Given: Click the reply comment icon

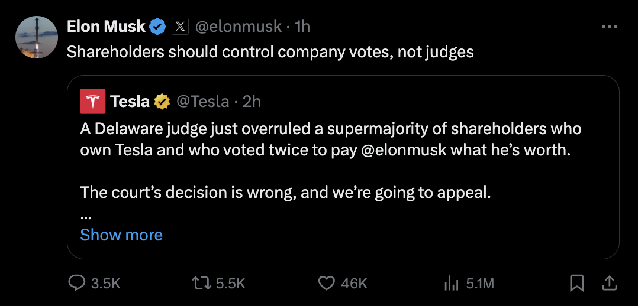Looking at the screenshot, I should pos(78,284).
